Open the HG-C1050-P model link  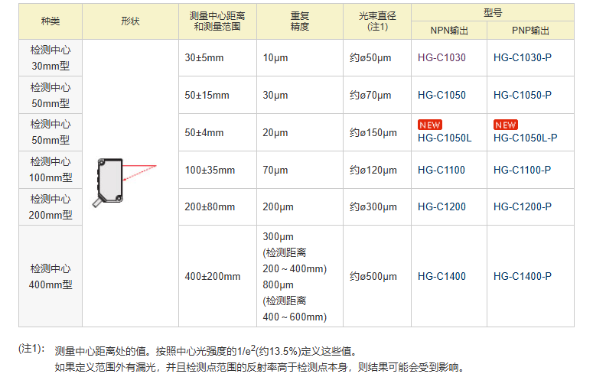(523, 96)
